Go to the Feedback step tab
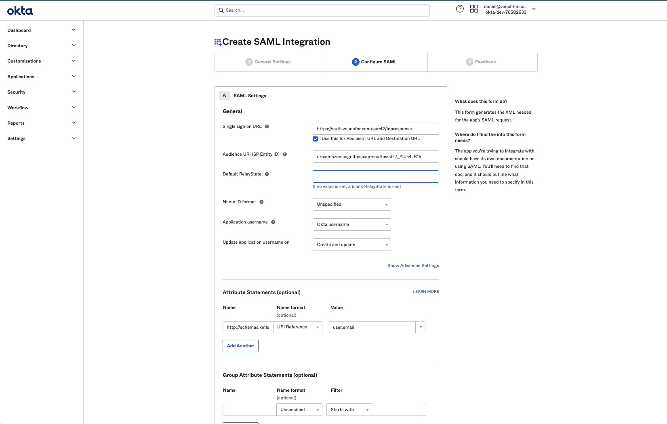Viewport: 667px width, 424px height. tap(482, 62)
